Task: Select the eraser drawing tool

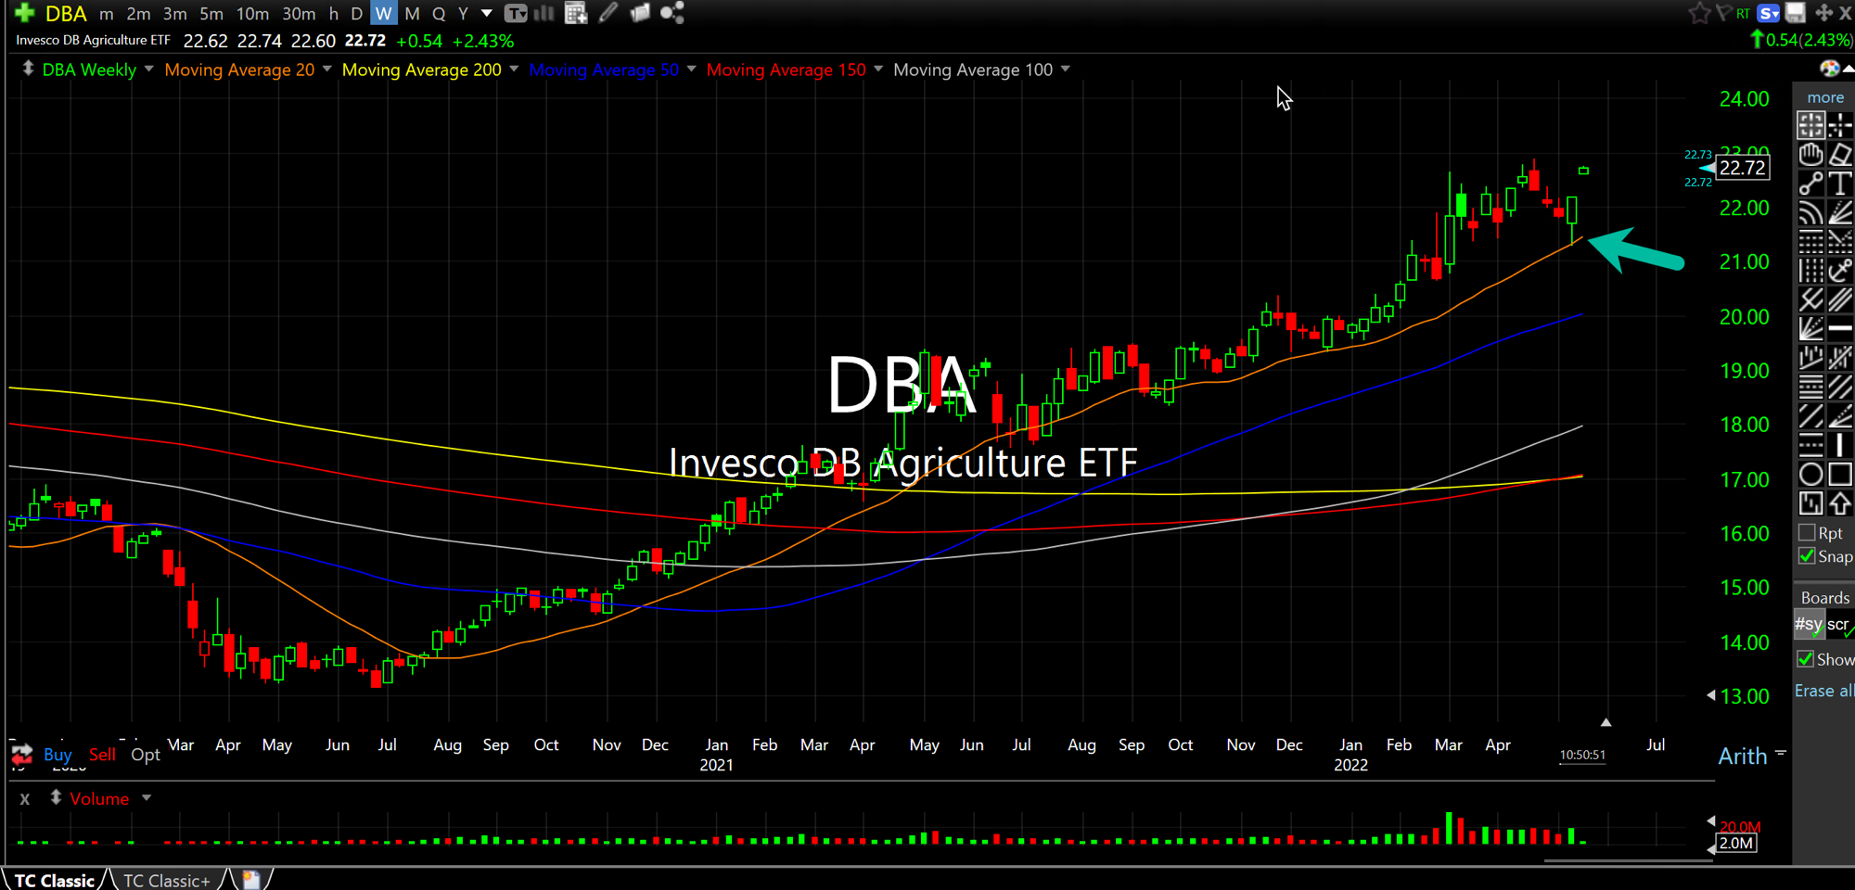Action: (x=1840, y=154)
